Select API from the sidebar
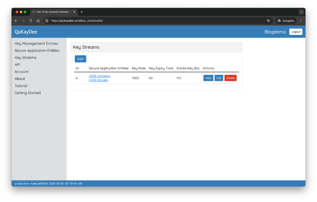The width and height of the screenshot is (317, 202). point(18,64)
